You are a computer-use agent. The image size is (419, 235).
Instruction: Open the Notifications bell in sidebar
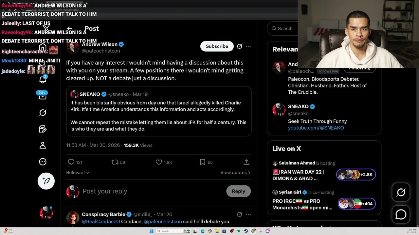pyautogui.click(x=43, y=79)
